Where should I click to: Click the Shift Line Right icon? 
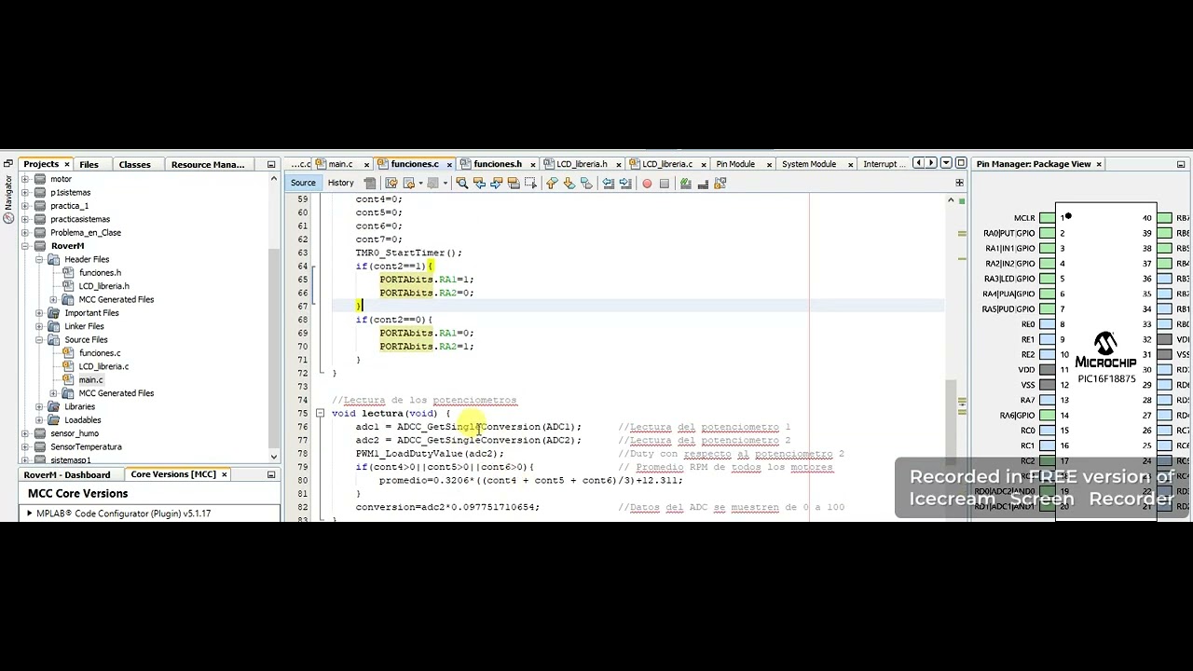pos(625,184)
